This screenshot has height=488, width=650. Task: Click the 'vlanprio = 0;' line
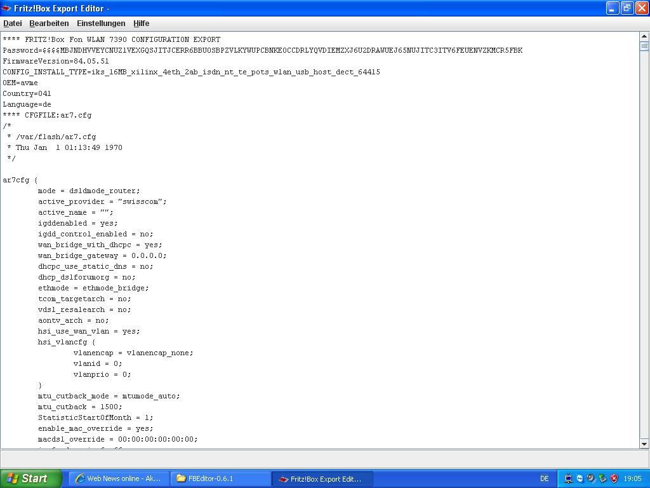[102, 374]
